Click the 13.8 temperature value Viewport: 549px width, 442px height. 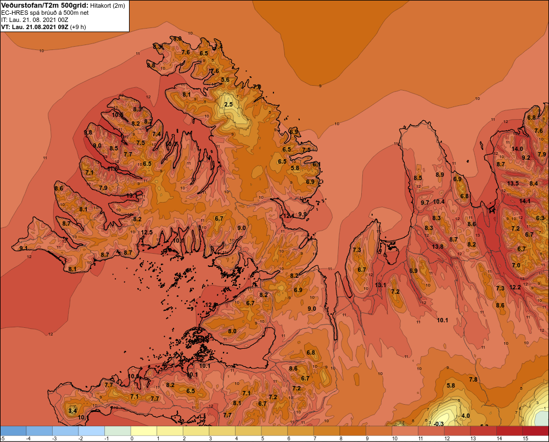(x=438, y=247)
